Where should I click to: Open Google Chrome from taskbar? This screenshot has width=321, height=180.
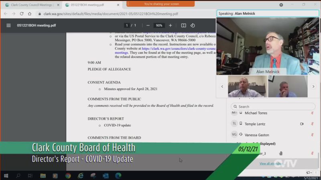68,176
